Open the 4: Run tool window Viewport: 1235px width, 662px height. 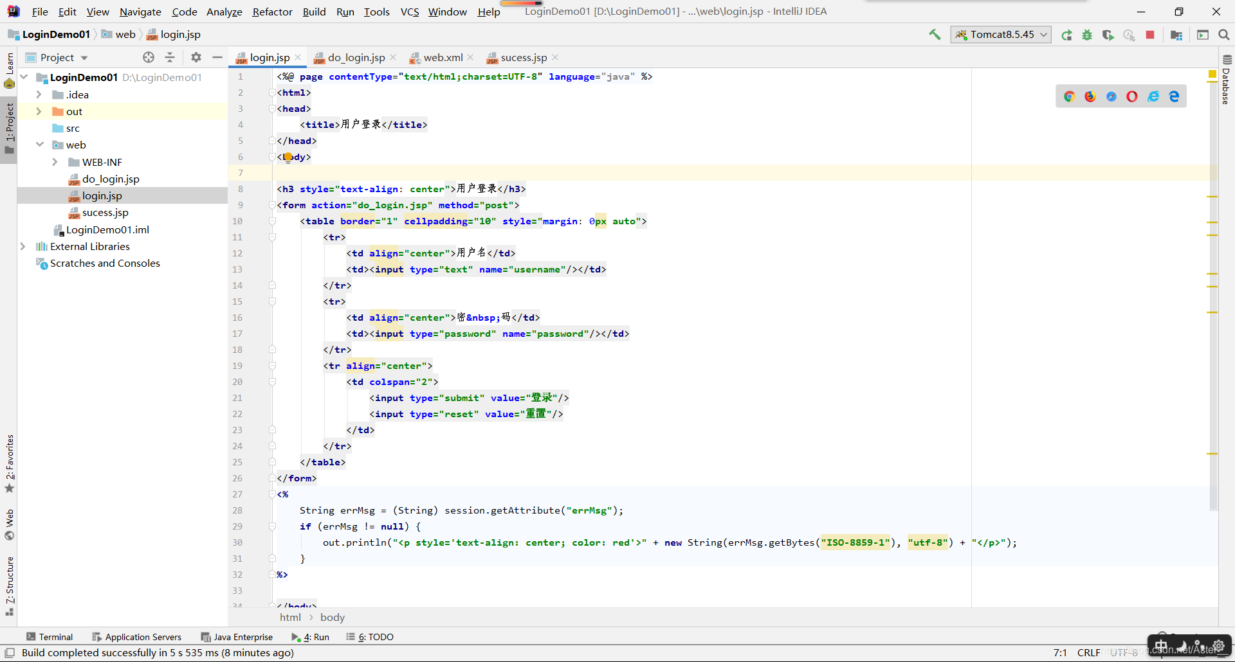coord(310,637)
